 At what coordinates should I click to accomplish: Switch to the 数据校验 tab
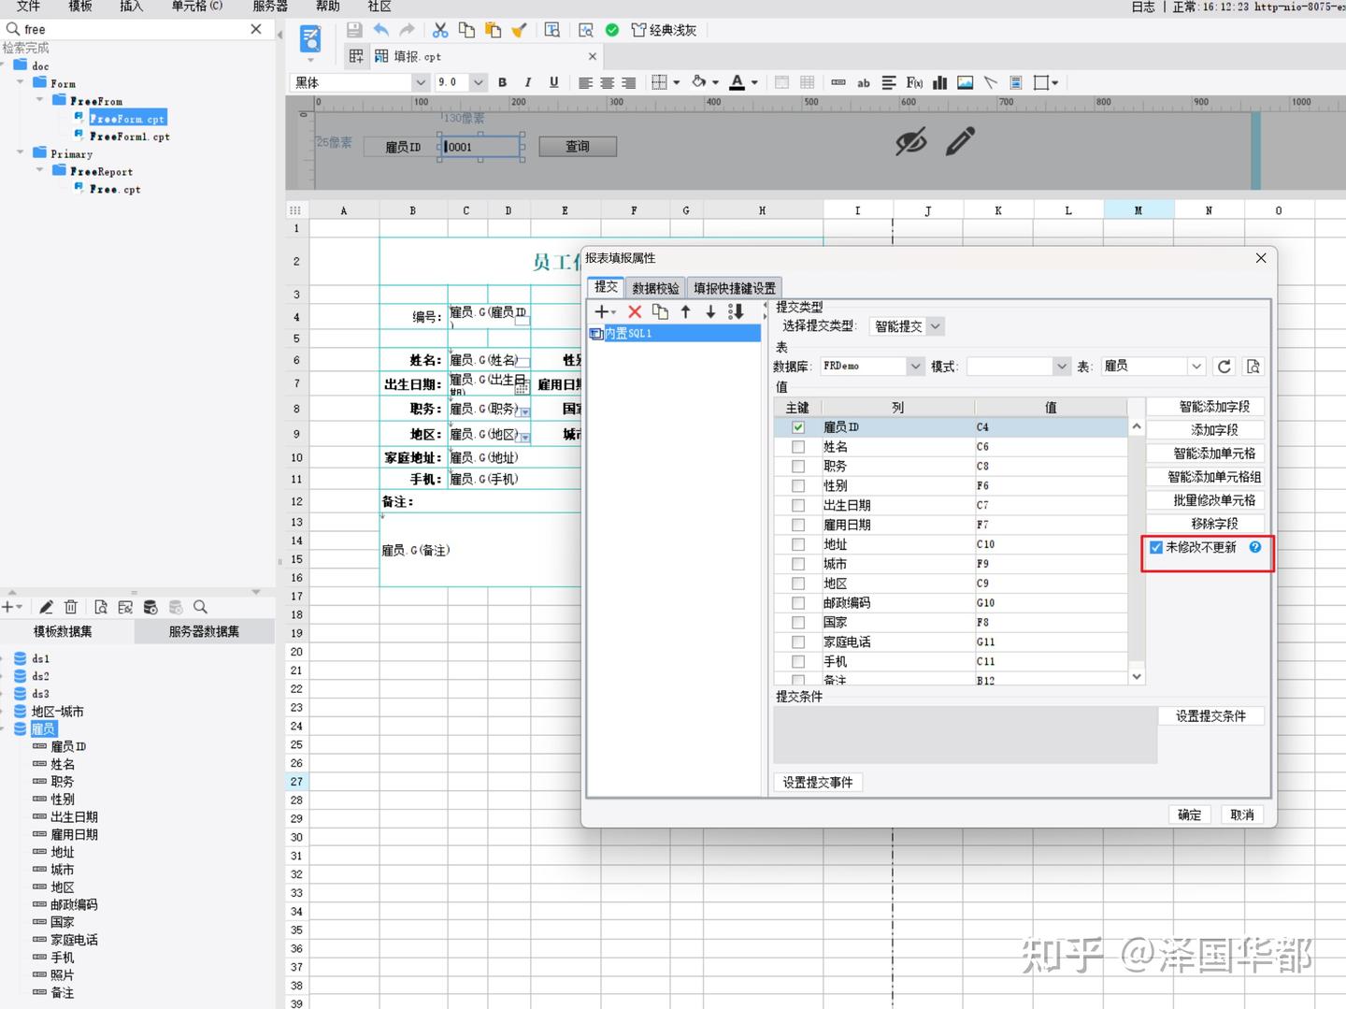655,288
